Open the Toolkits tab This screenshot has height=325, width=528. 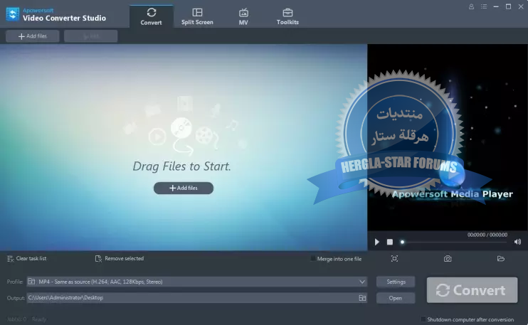click(287, 16)
